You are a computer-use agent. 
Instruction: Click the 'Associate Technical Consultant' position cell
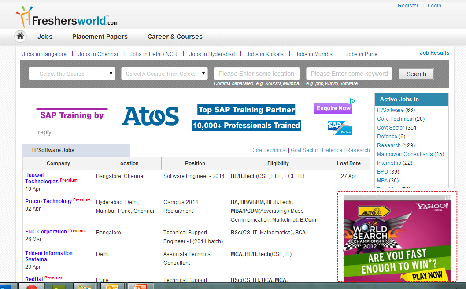[188, 258]
